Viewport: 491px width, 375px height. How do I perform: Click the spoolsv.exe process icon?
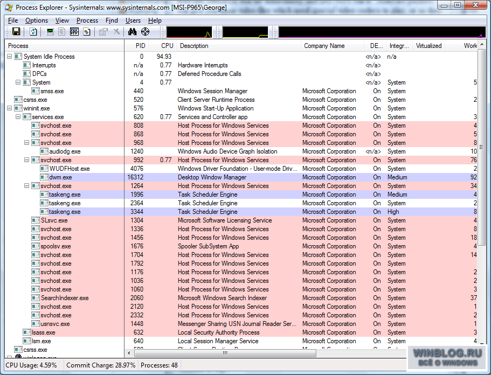click(x=36, y=246)
